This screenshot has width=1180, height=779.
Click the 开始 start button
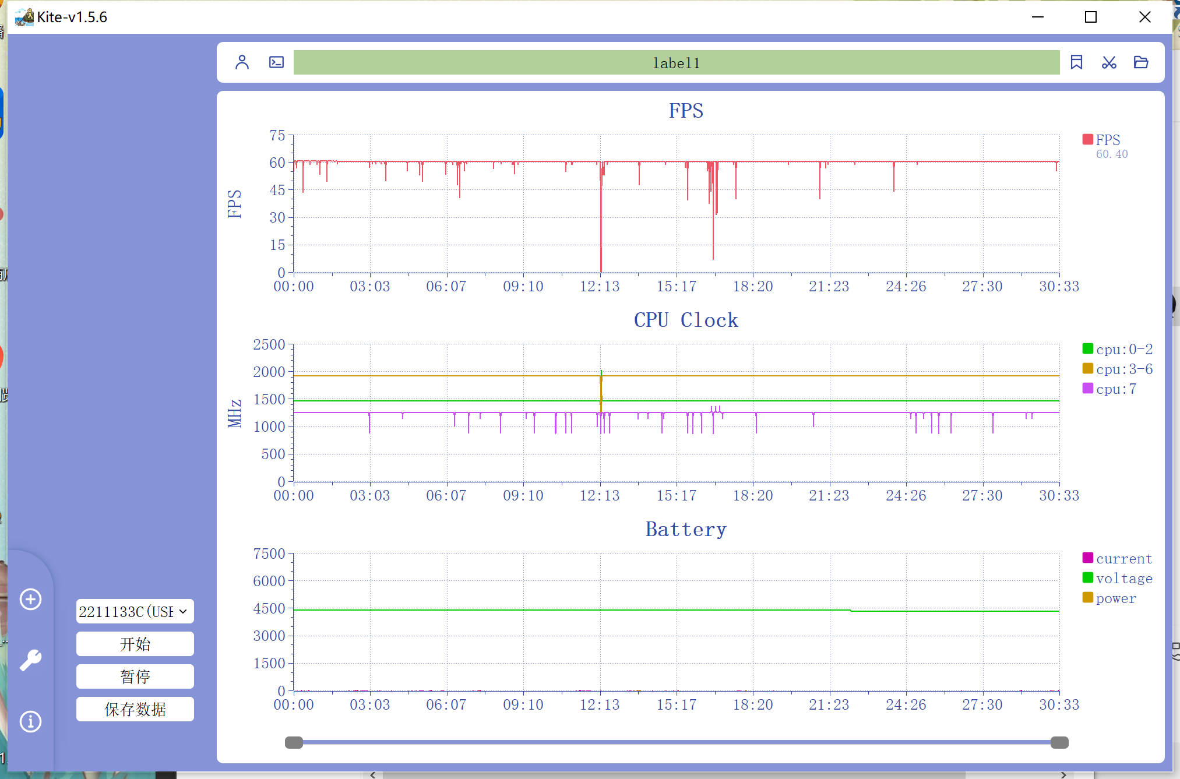[135, 644]
